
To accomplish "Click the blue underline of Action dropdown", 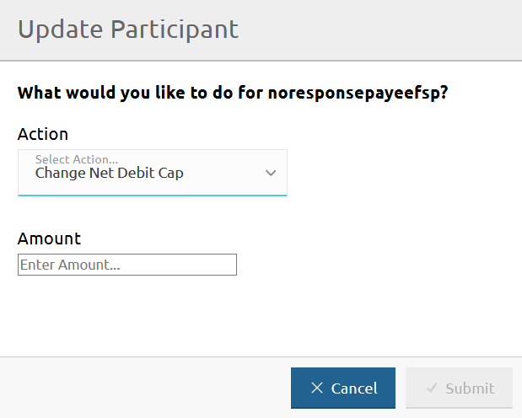I will pyautogui.click(x=152, y=195).
